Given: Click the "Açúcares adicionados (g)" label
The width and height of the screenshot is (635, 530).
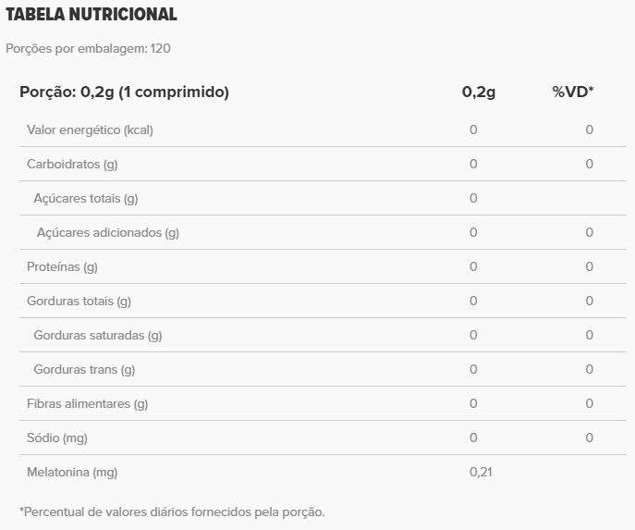Looking at the screenshot, I should (108, 232).
